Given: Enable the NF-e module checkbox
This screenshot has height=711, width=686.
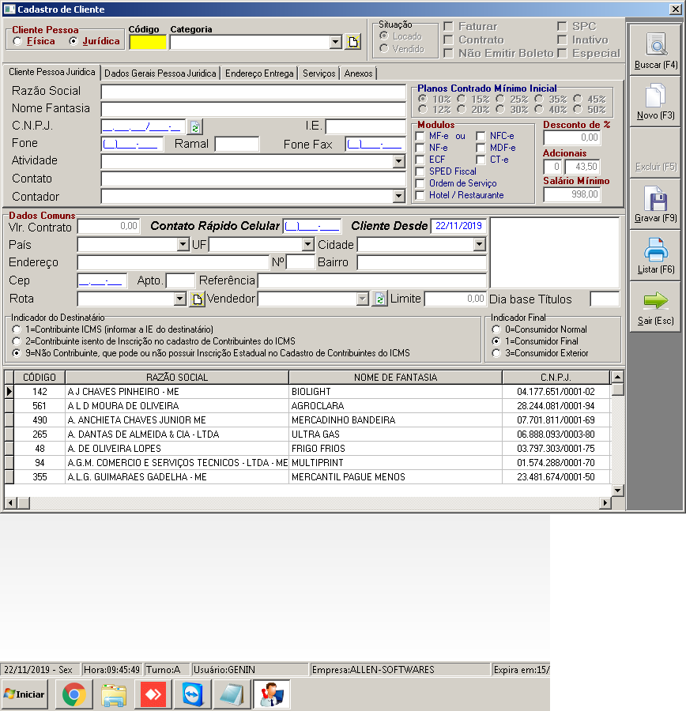Looking at the screenshot, I should (x=420, y=148).
